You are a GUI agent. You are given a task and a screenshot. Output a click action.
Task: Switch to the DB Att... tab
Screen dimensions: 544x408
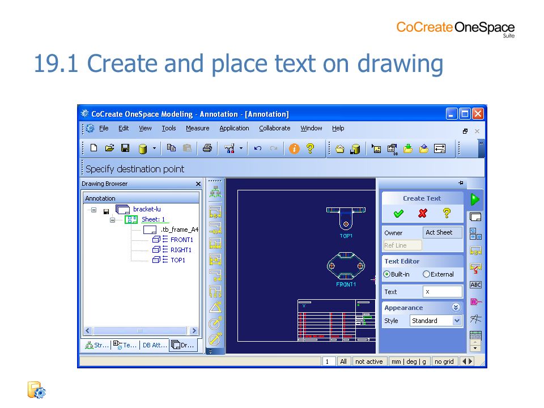(x=154, y=345)
